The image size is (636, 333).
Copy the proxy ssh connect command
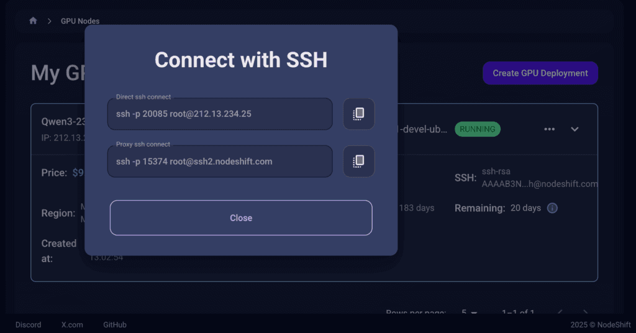coord(358,162)
